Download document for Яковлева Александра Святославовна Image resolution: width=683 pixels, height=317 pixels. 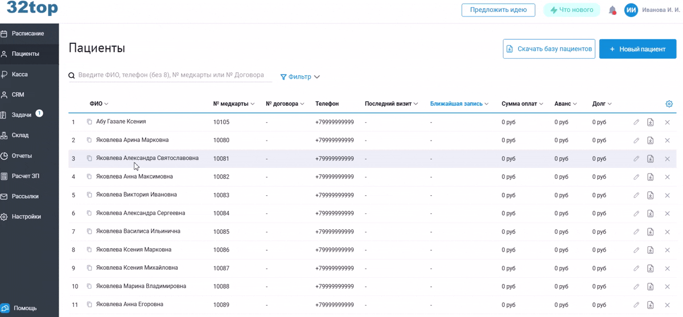point(651,159)
